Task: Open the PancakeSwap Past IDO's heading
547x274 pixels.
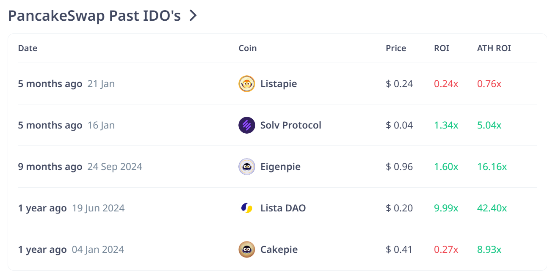Action: pyautogui.click(x=94, y=16)
